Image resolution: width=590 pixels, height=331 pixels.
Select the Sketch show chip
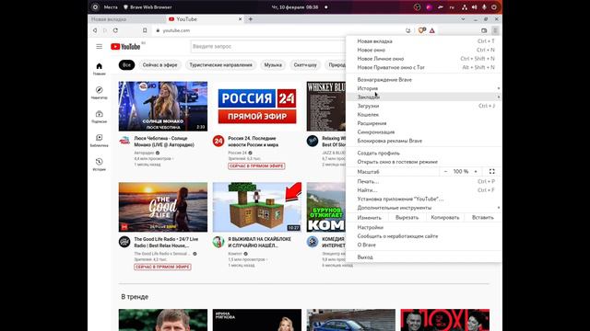pyautogui.click(x=305, y=65)
